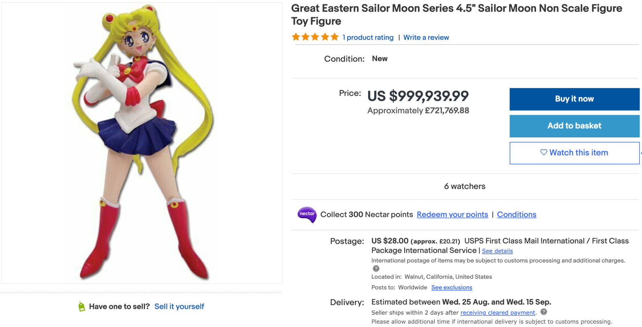Viewport: 642px width, 327px height.
Task: Open the "See exclusions" postage link
Action: coord(452,288)
